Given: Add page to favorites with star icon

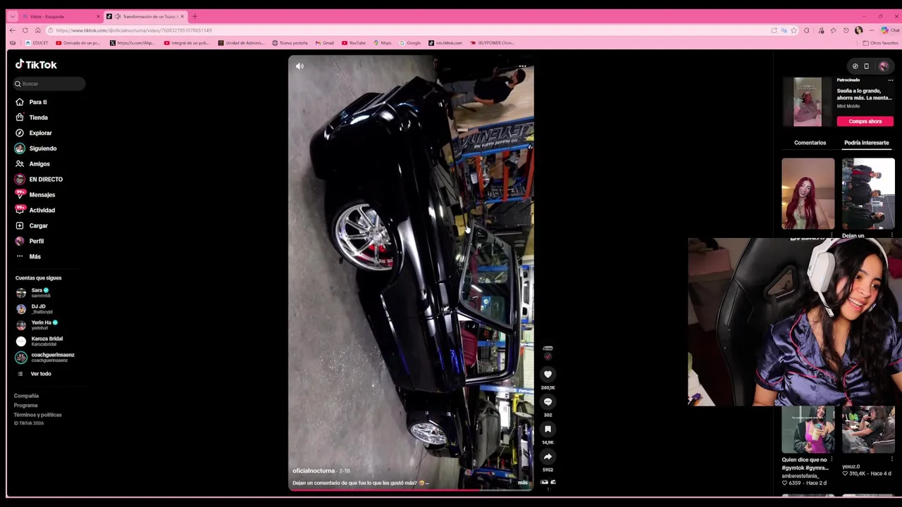Looking at the screenshot, I should click(x=793, y=30).
